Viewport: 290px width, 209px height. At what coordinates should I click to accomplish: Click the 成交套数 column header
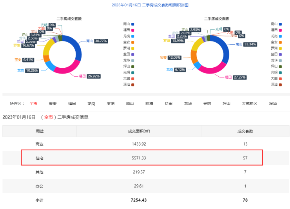pos(245,131)
